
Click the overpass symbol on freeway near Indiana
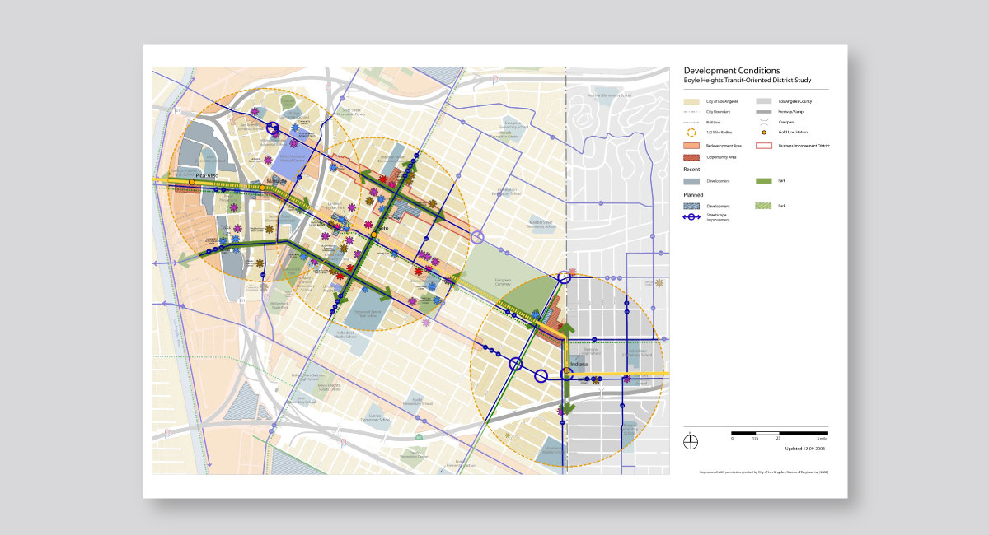coord(602,393)
